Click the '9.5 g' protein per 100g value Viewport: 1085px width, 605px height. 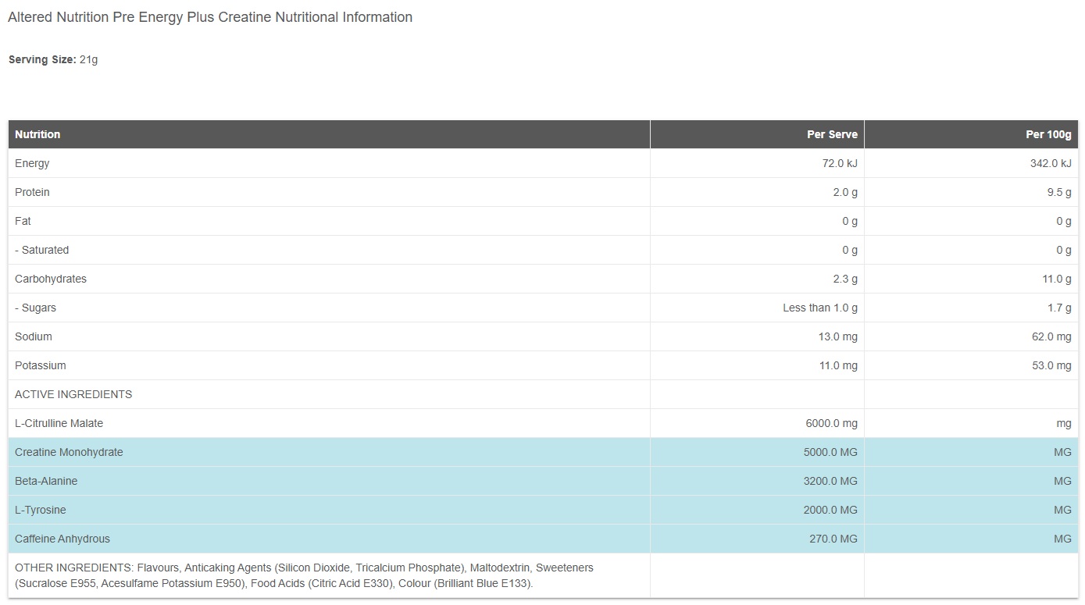(1059, 192)
